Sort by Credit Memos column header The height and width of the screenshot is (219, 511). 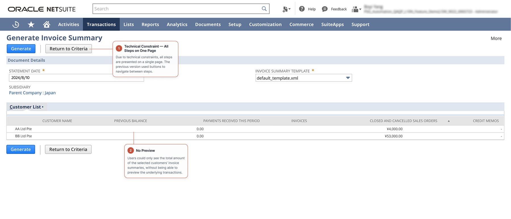coord(486,121)
